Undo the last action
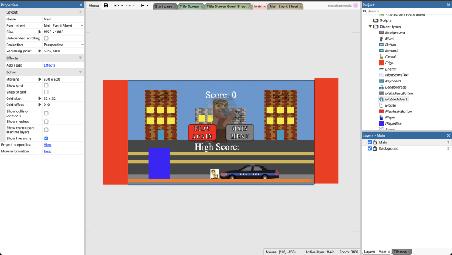 click(x=116, y=6)
